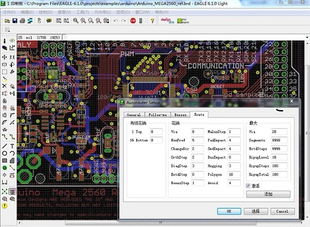The width and height of the screenshot is (310, 227).
Task: Select the green Via tool
Action: [x=5, y=168]
